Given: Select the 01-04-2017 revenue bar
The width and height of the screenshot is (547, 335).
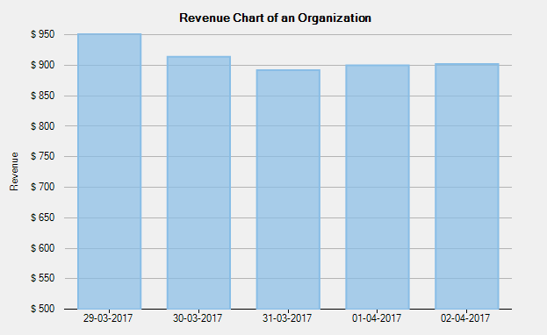Looking at the screenshot, I should pos(378,187).
